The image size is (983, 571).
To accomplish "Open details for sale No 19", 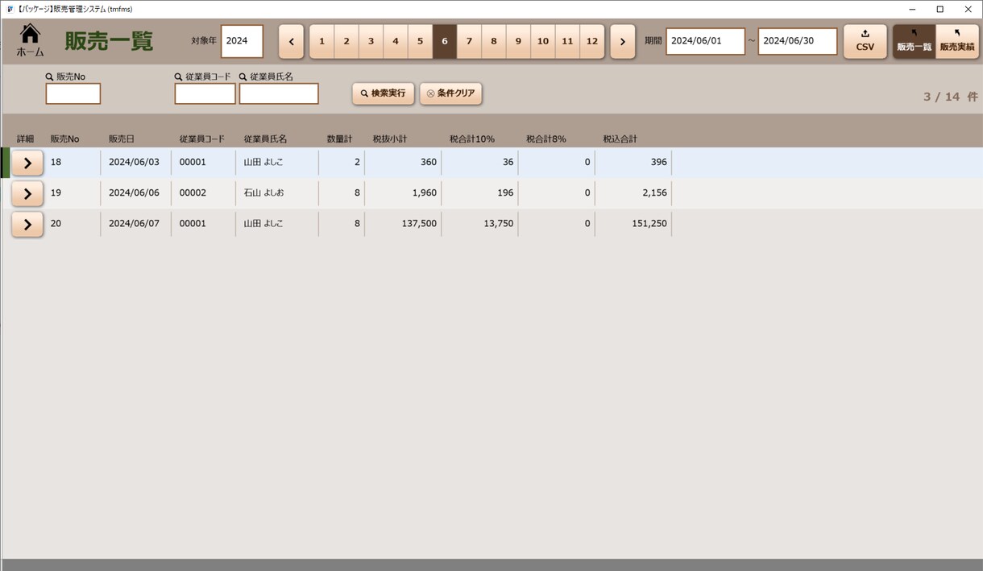I will tap(27, 193).
